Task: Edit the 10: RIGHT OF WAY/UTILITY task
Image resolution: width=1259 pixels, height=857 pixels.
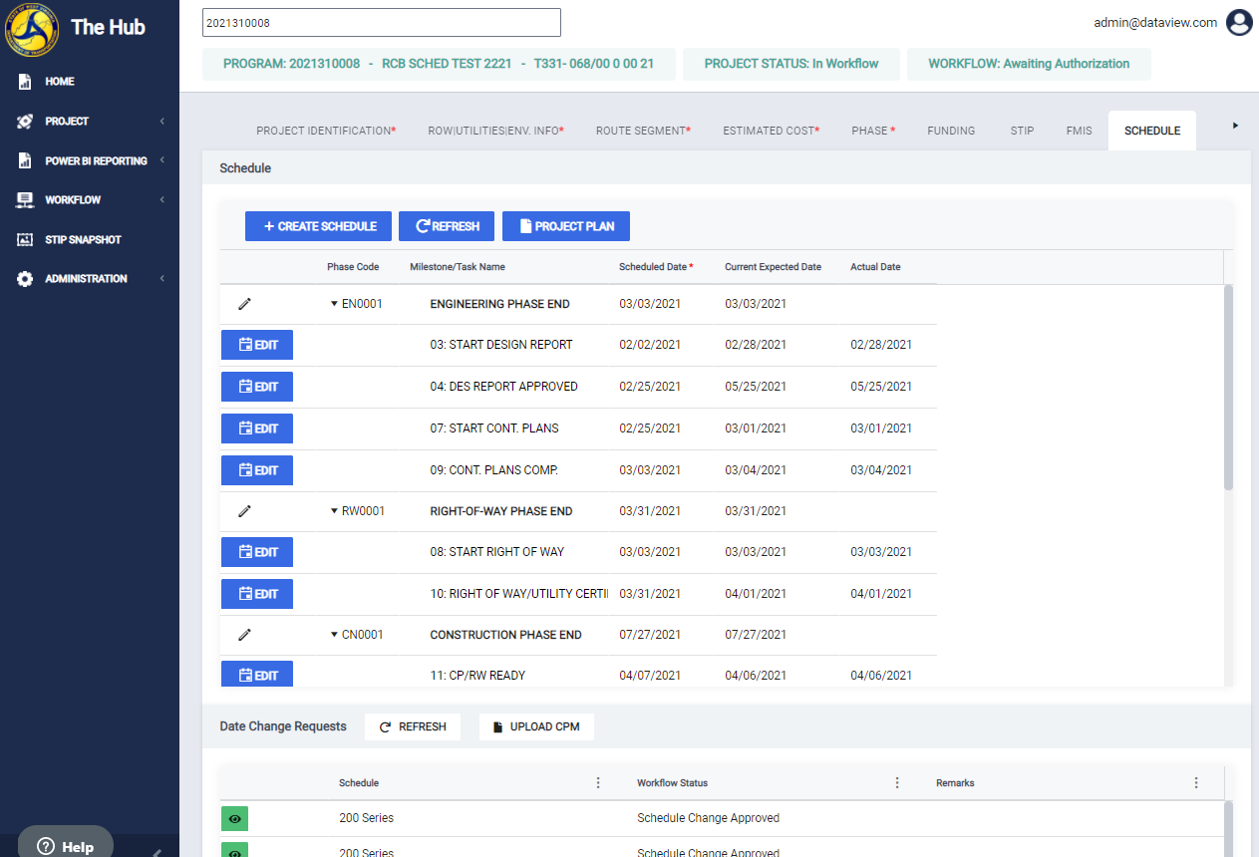Action: pos(257,594)
